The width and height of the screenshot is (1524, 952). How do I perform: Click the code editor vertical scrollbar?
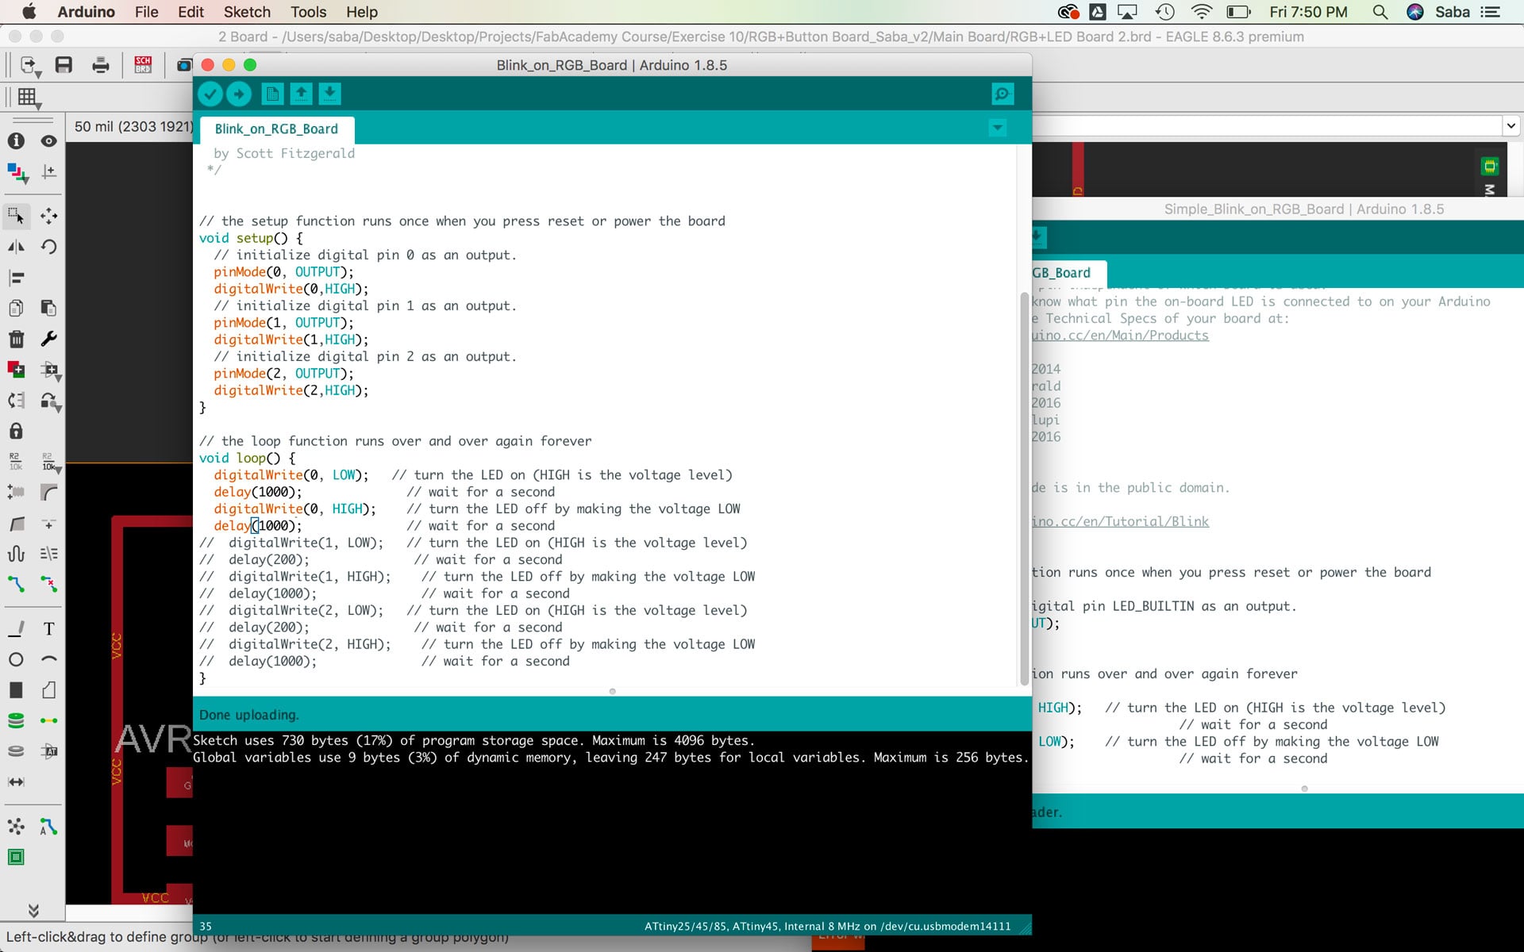click(1024, 488)
